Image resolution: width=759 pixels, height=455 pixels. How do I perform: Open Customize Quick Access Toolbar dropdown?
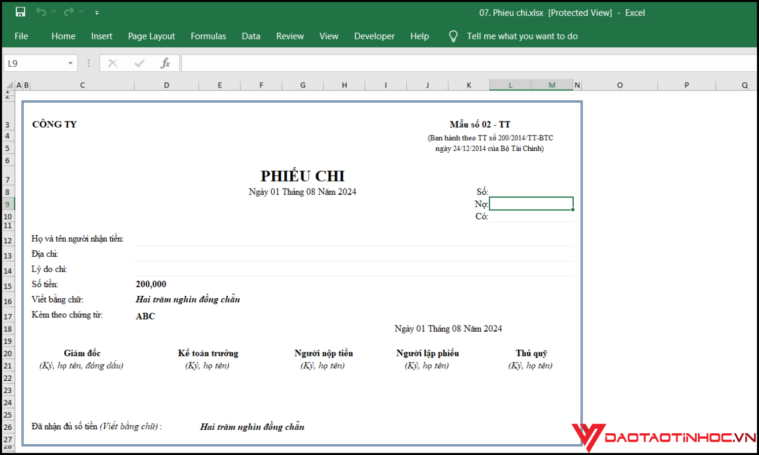tap(97, 13)
